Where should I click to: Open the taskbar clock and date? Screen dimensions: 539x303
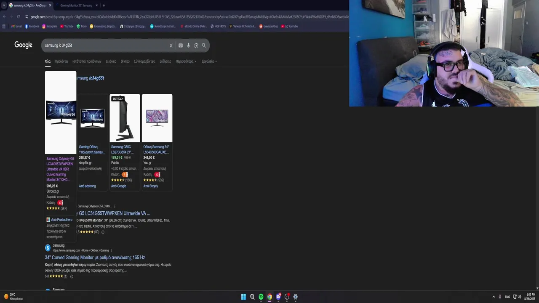(530, 297)
